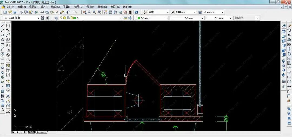This screenshot has height=137, width=292.
Task: Click the Match Properties brush icon
Action: coord(62,12)
